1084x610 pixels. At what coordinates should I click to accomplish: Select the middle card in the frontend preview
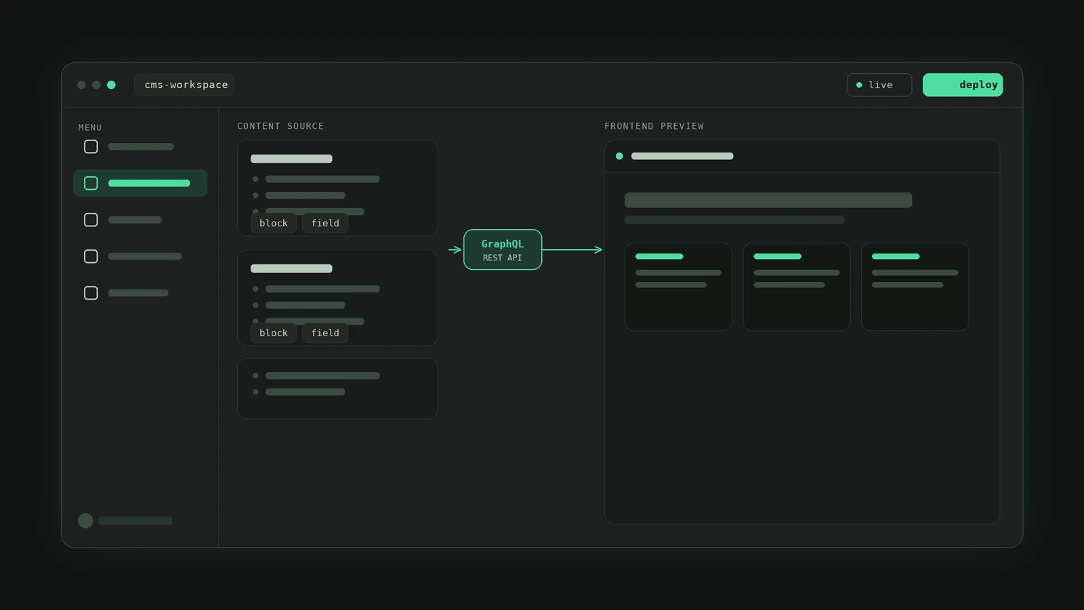point(797,287)
